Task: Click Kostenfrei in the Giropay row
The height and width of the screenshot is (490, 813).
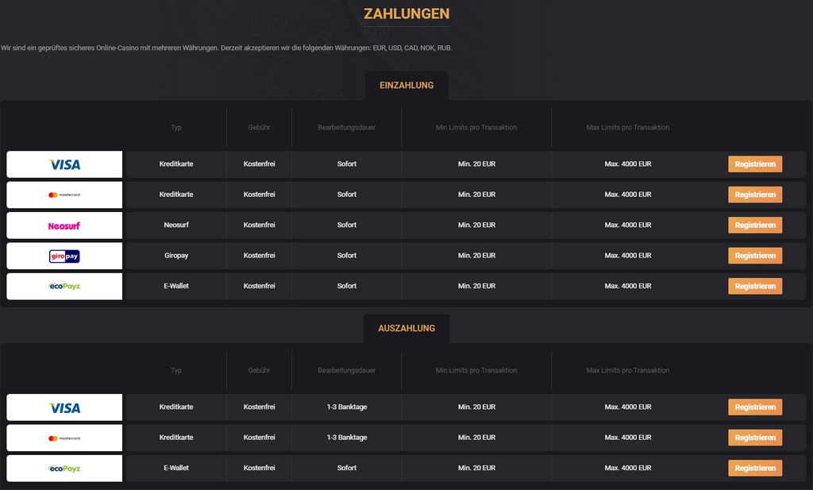Action: [260, 256]
